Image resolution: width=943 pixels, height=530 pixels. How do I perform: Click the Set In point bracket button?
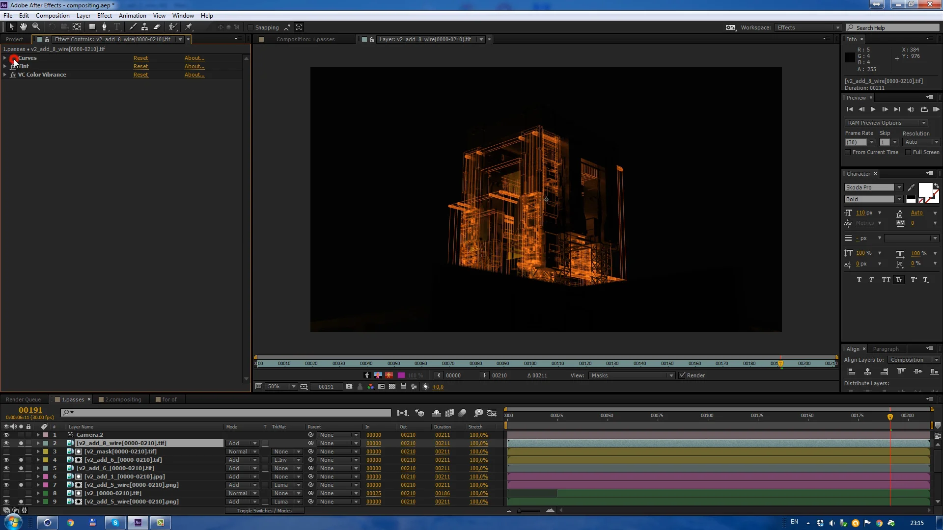pyautogui.click(x=439, y=375)
